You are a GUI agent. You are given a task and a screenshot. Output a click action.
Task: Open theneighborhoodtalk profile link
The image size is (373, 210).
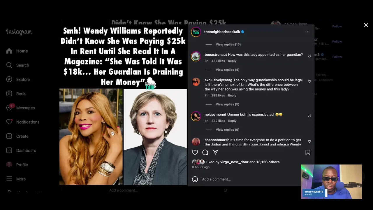[x=222, y=32]
